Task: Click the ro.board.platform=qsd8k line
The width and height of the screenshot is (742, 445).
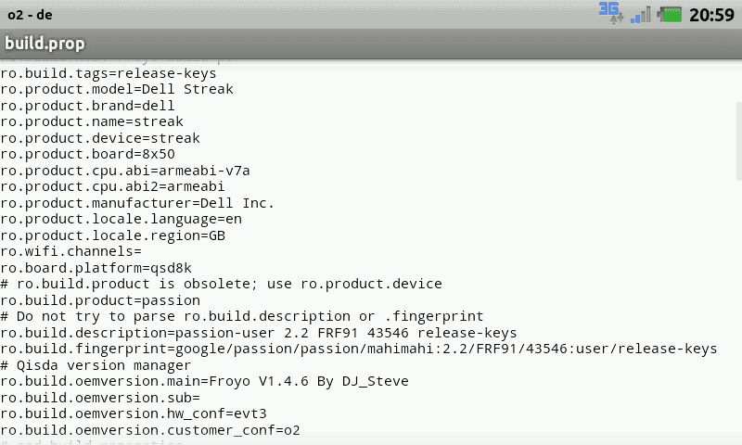Action: (x=96, y=268)
